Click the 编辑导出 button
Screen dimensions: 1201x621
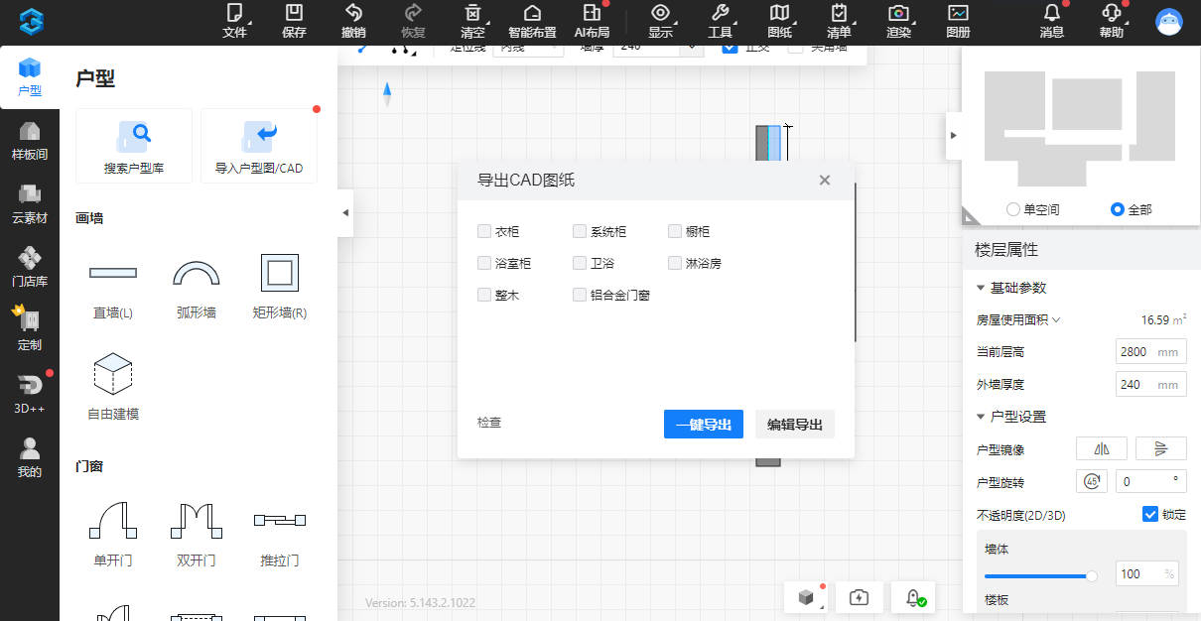click(x=794, y=424)
